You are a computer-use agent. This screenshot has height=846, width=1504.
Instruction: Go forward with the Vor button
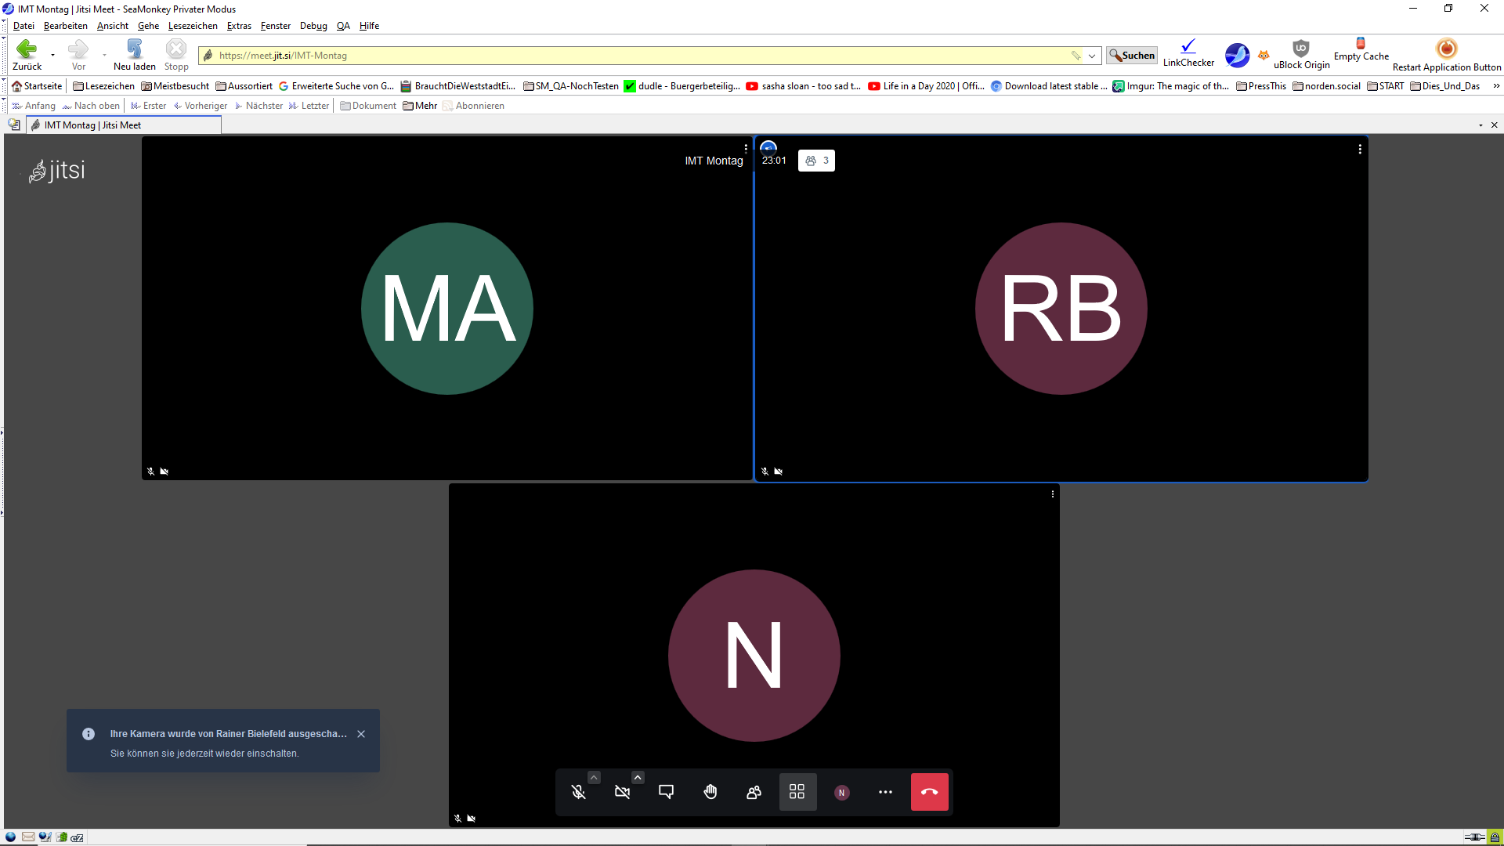[78, 55]
